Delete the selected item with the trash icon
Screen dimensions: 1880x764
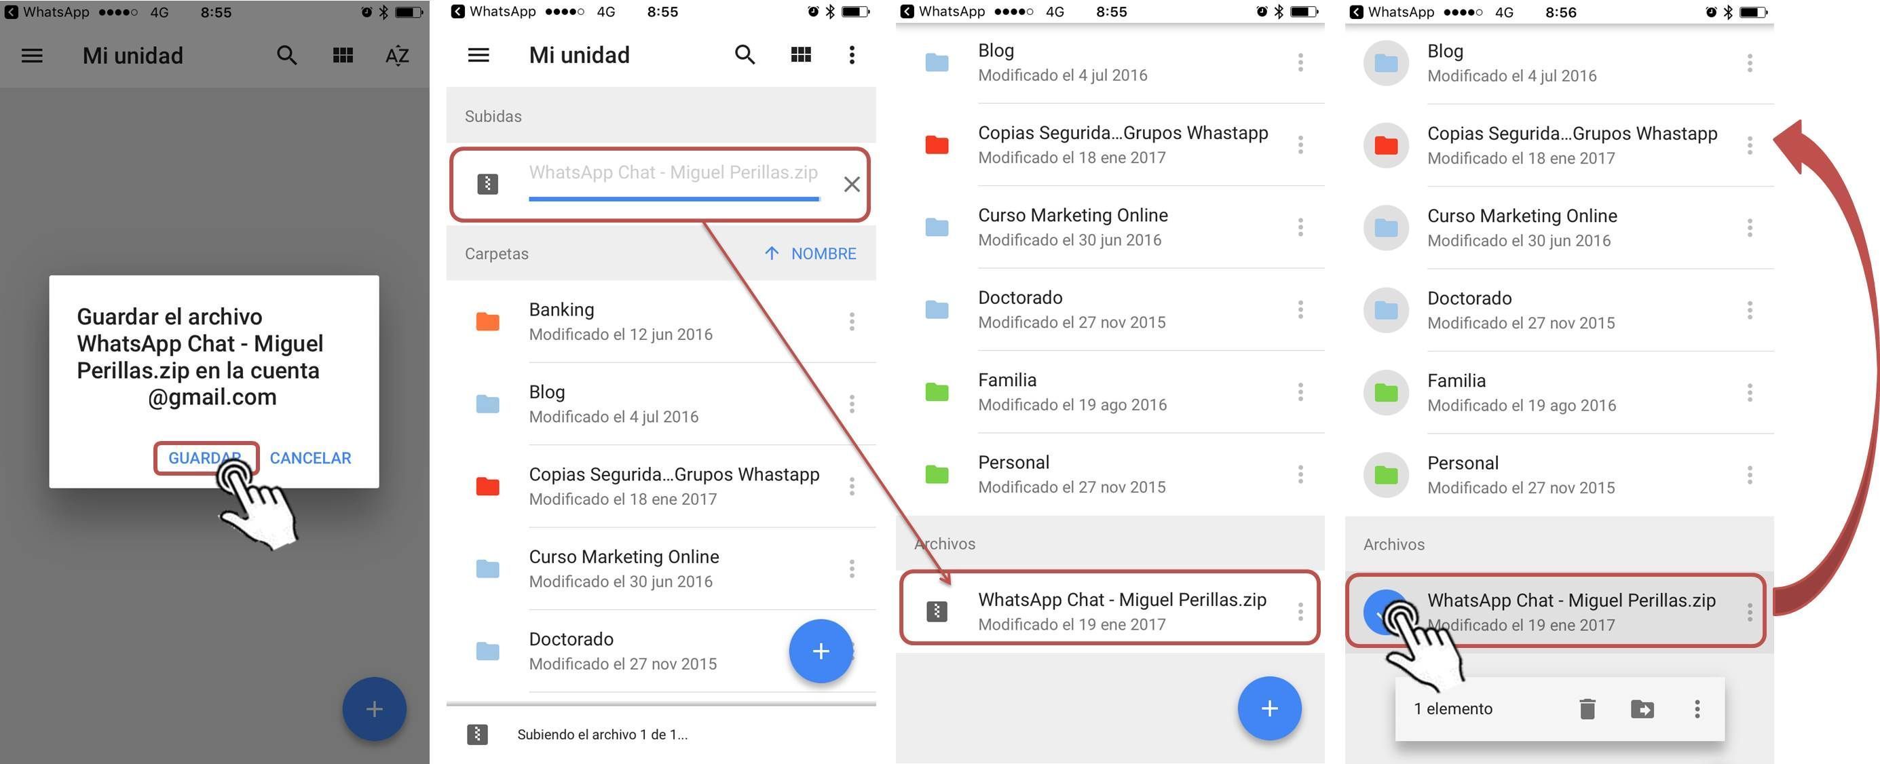coord(1587,708)
